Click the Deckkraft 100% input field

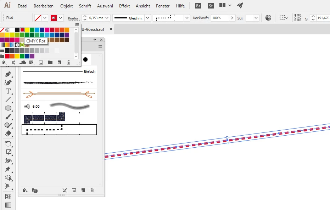(x=220, y=18)
